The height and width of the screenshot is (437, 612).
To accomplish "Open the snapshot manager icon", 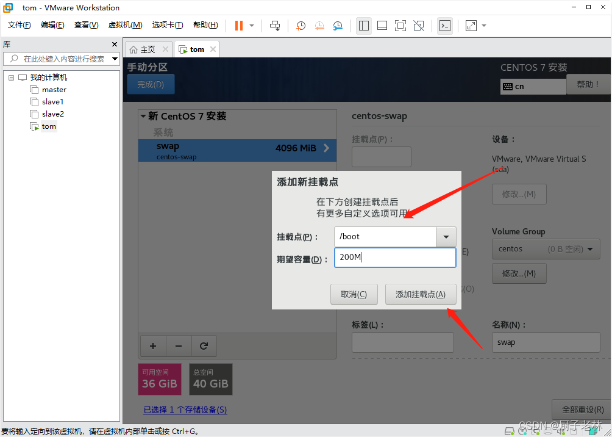I will 338,26.
